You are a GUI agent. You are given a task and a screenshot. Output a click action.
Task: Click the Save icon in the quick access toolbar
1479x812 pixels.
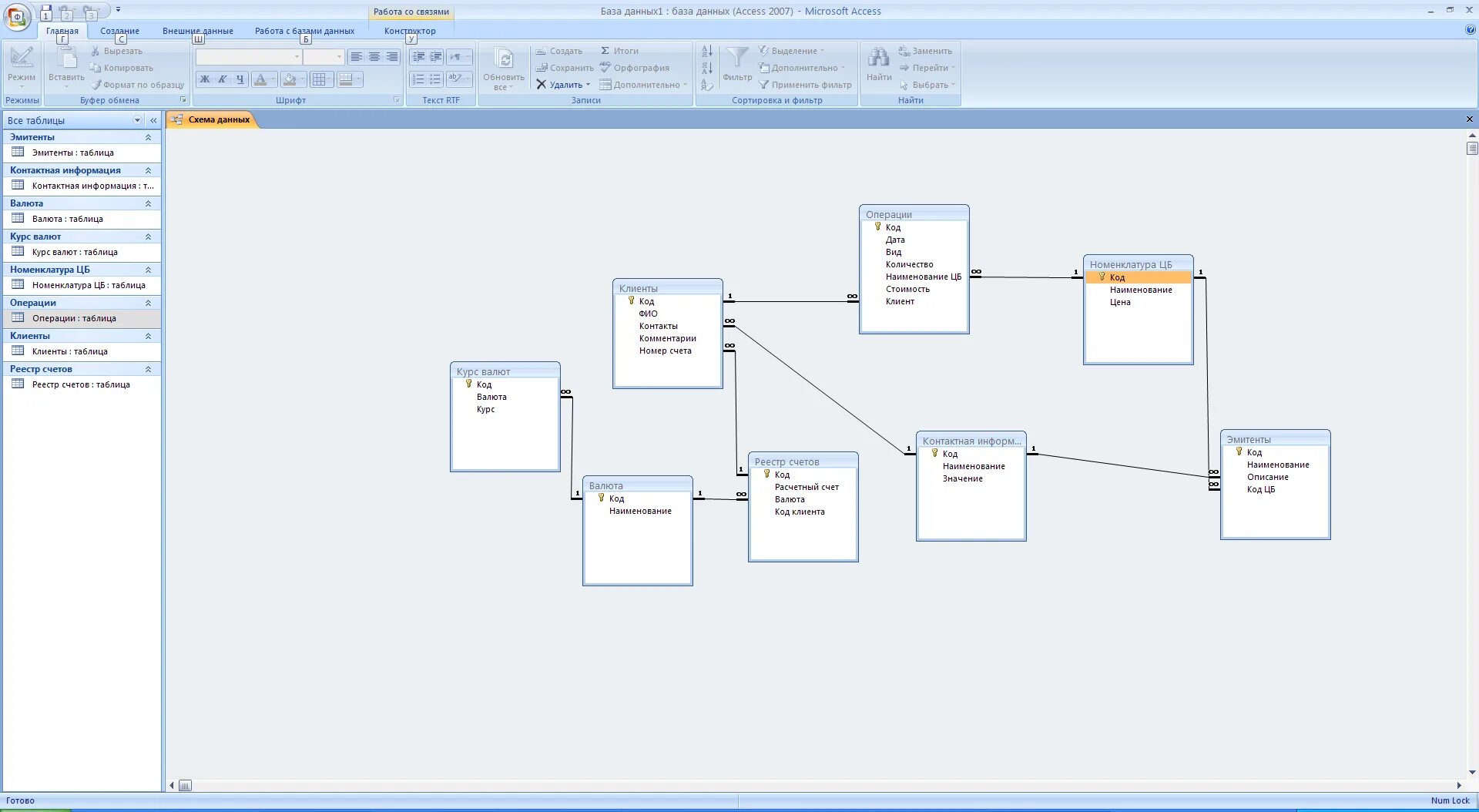point(46,11)
